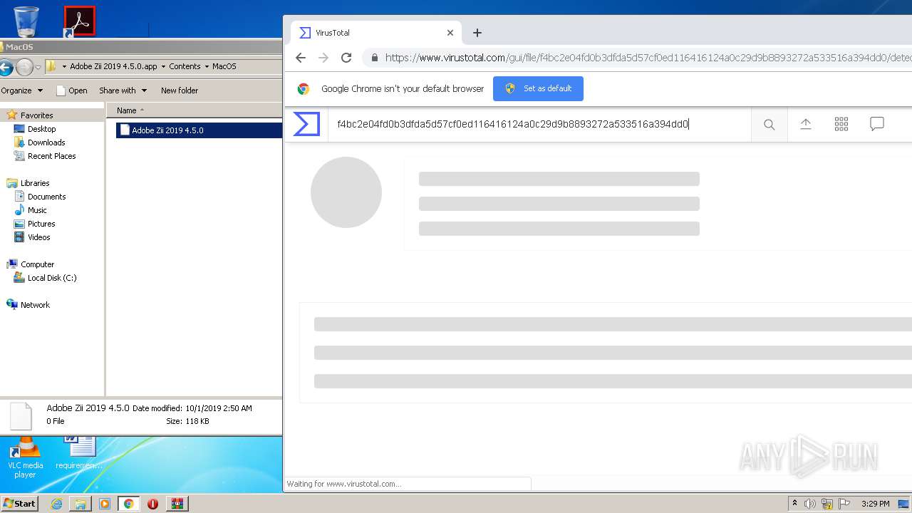Open the Share with dropdown
The height and width of the screenshot is (513, 912).
123,90
